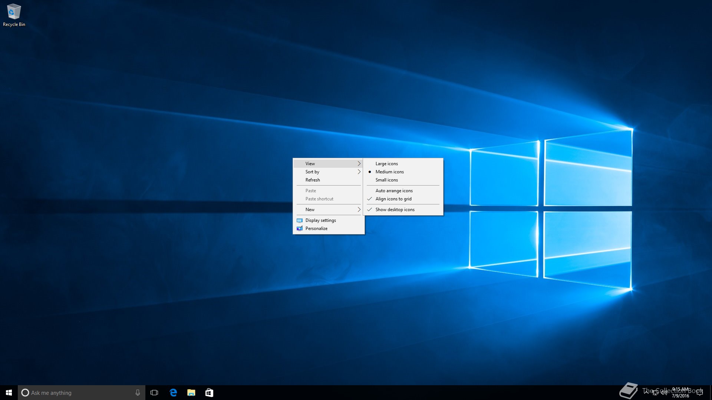Expand the Sort by submenu arrow
The width and height of the screenshot is (712, 400).
(x=359, y=172)
